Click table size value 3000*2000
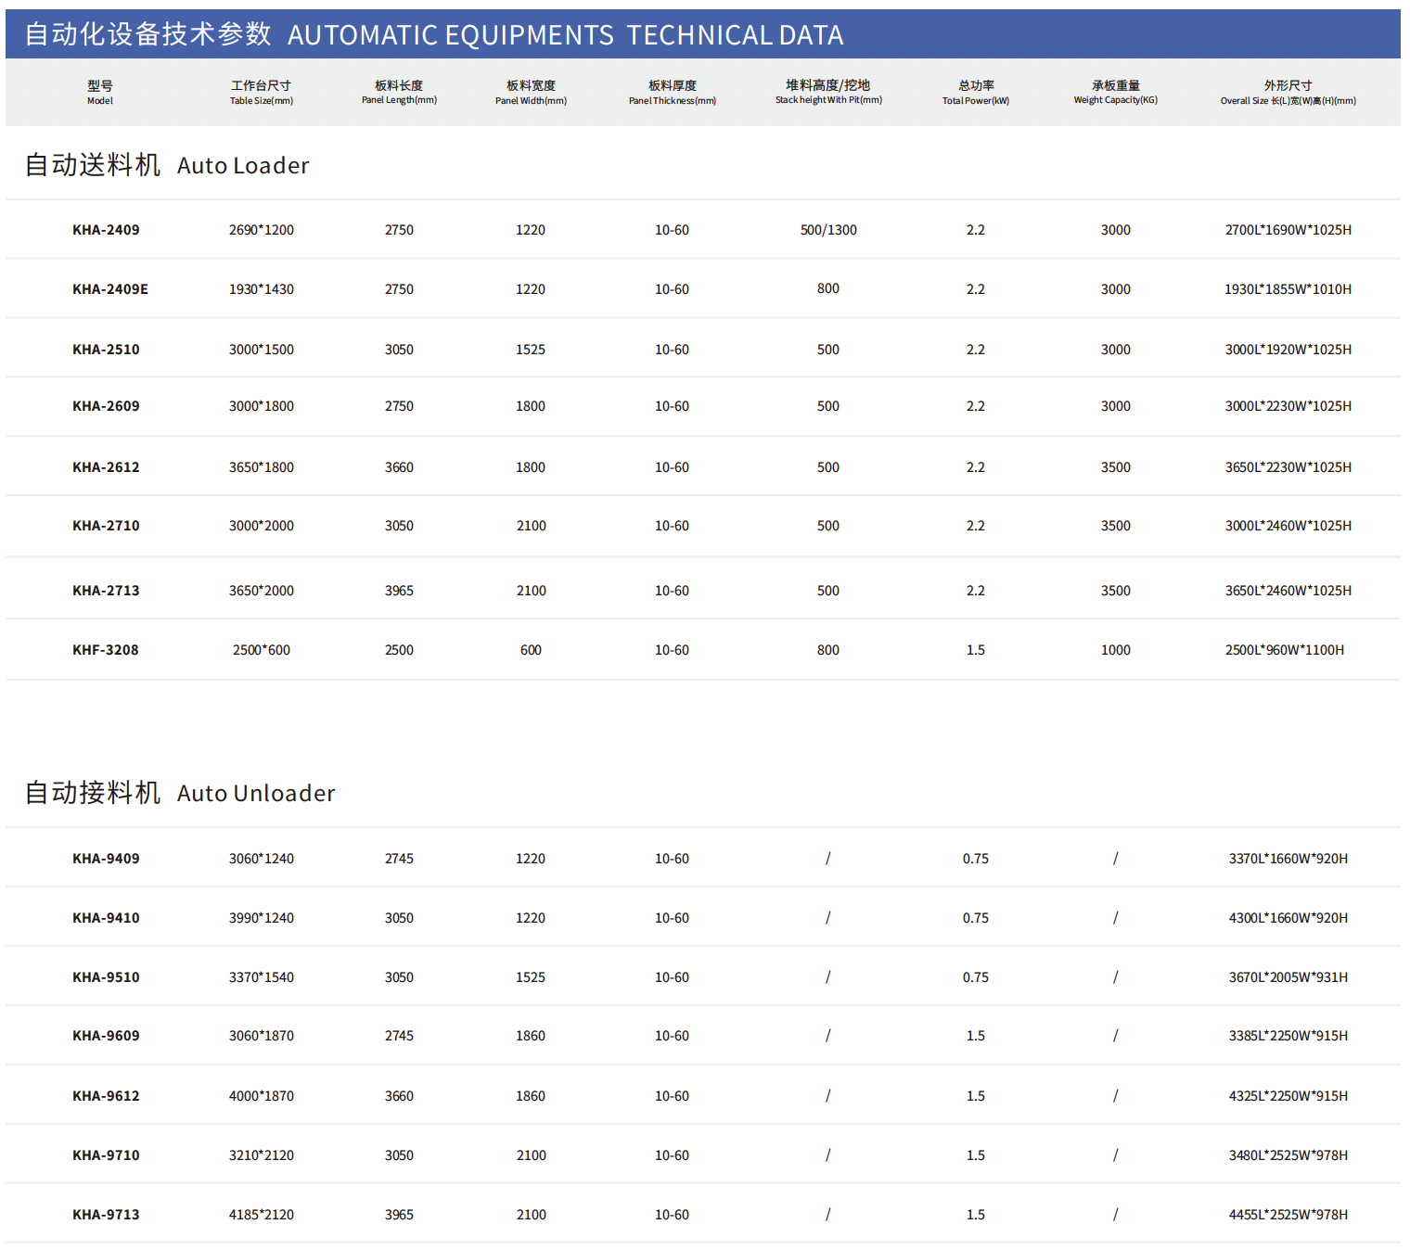This screenshot has height=1250, width=1410. [262, 526]
